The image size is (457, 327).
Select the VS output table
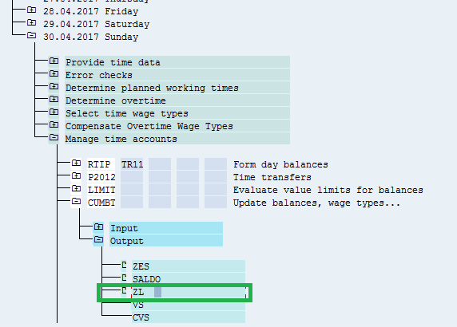[189, 305]
